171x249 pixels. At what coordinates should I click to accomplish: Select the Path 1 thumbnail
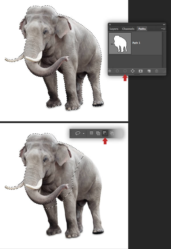pos(120,43)
